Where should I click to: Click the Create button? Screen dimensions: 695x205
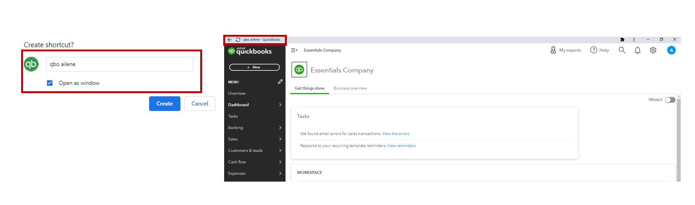click(x=165, y=104)
